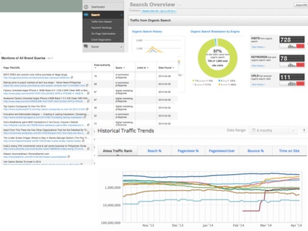Screen dimensions: 308x231
Task: Expand On-Page Optimization submenu arrow
Action: (121, 34)
